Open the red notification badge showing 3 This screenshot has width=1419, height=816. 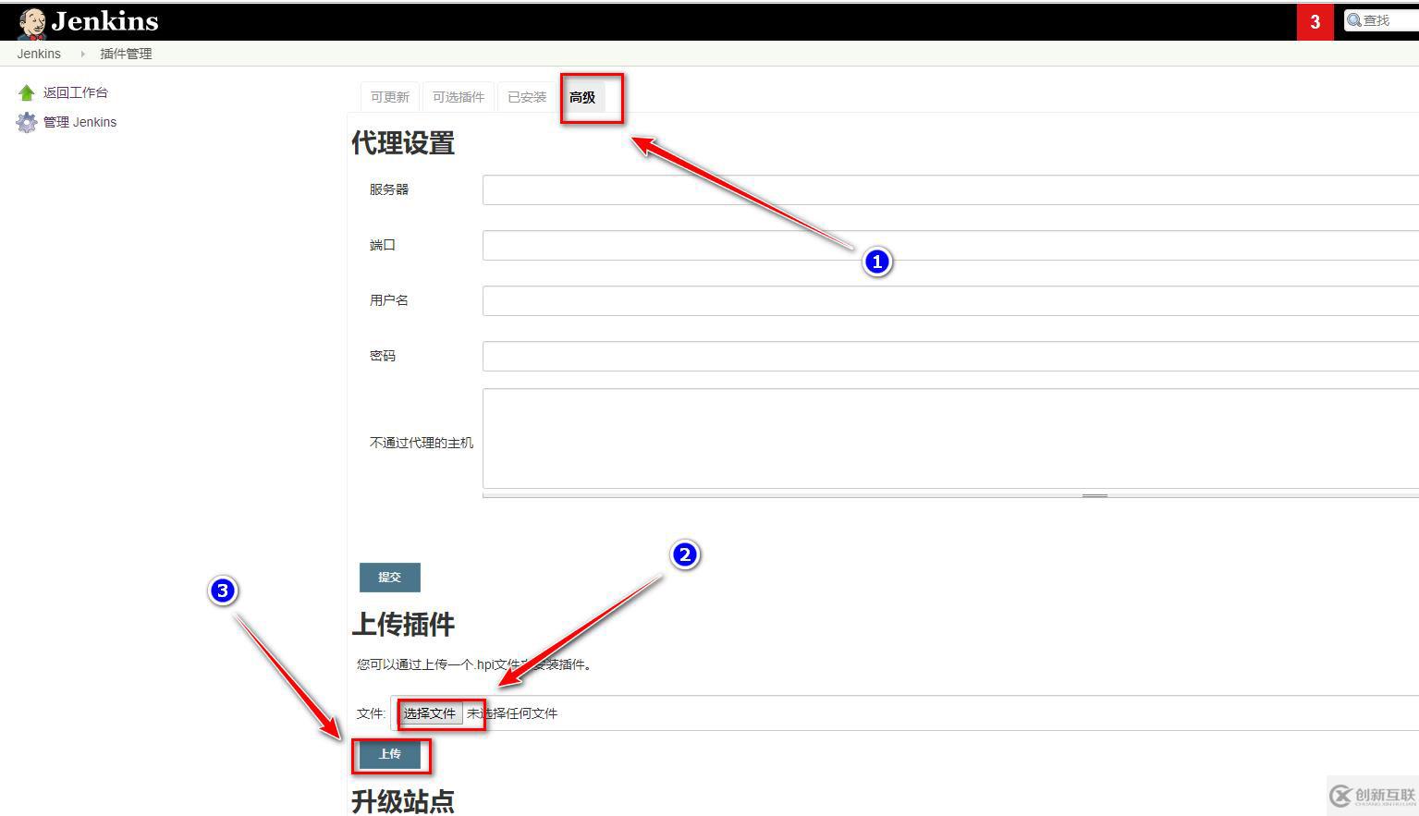point(1315,22)
